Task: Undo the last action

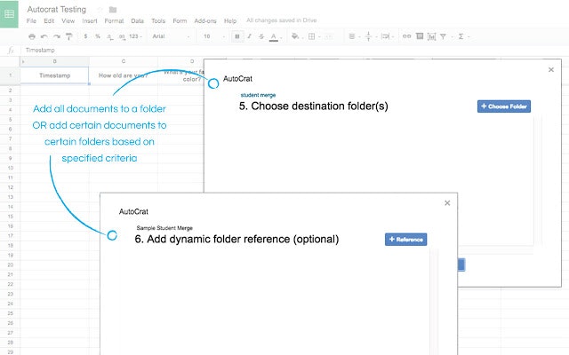Action: coord(44,36)
